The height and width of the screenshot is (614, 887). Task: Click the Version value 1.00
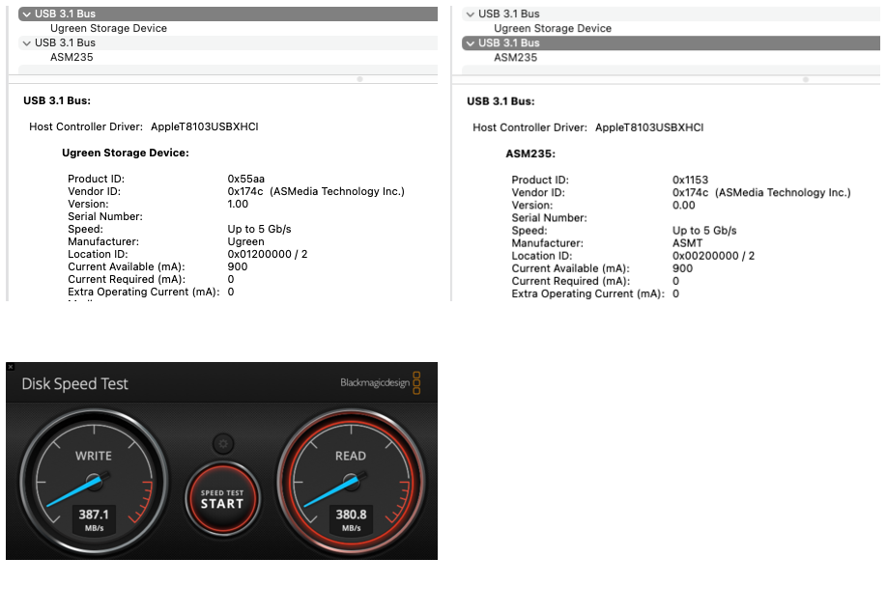tap(238, 204)
